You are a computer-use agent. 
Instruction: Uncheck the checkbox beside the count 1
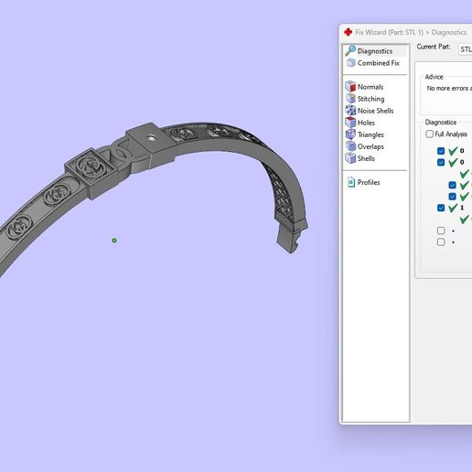pos(441,208)
